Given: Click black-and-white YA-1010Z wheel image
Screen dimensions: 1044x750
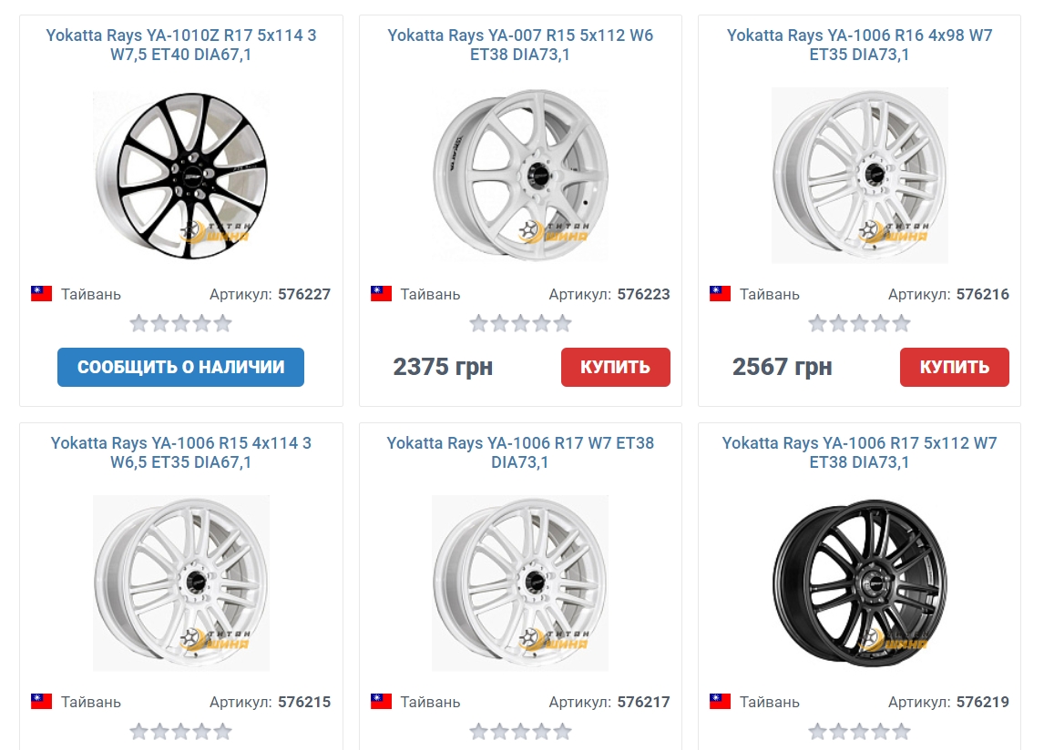Looking at the screenshot, I should 181,176.
